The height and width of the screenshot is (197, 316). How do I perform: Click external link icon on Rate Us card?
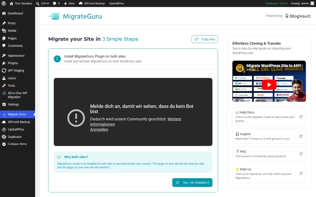301,173
